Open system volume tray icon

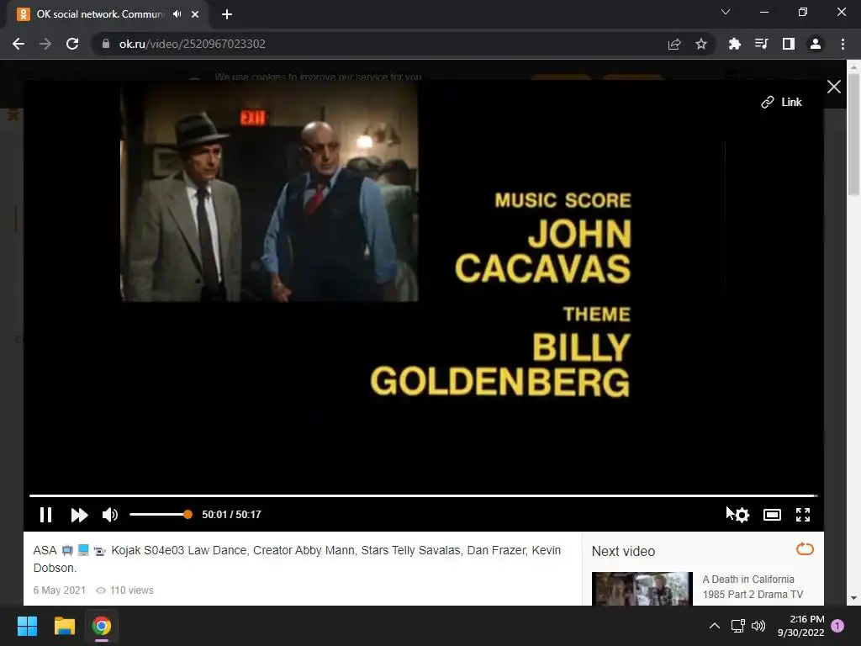758,626
